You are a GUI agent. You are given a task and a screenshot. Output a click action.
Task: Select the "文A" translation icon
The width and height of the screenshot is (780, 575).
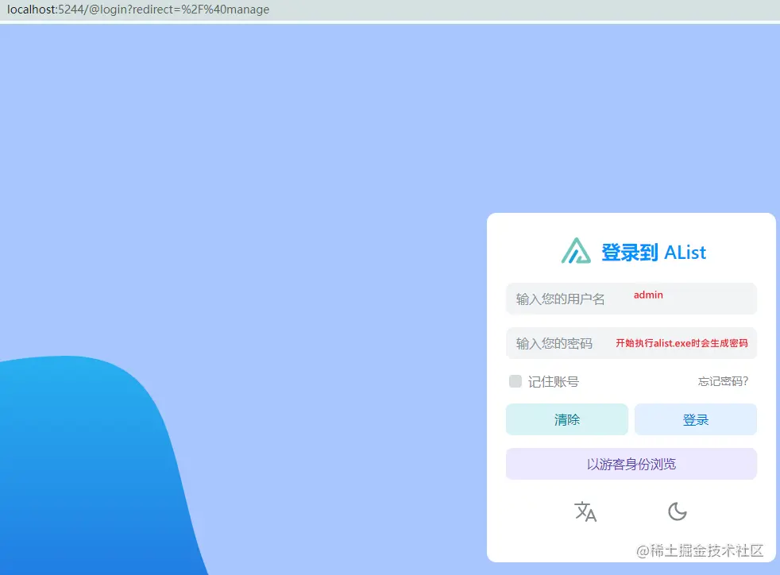pos(585,512)
